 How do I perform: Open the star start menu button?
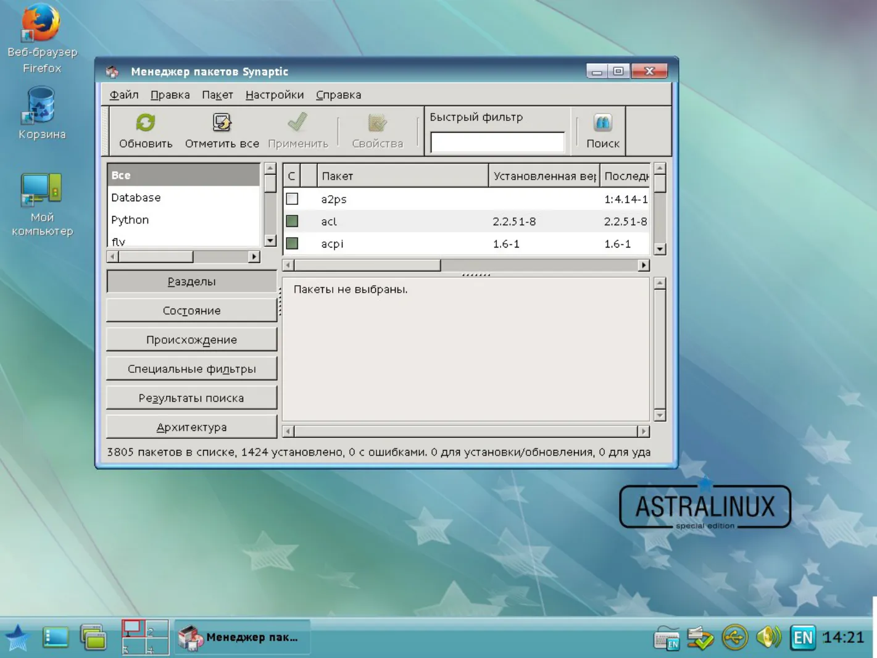[x=17, y=638]
